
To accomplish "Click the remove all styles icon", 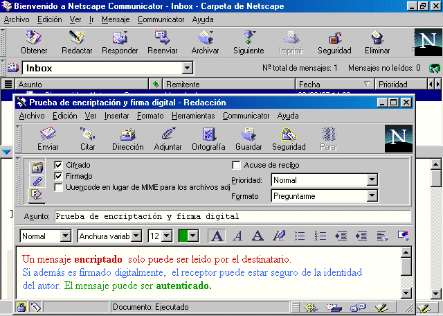I will [279, 236].
